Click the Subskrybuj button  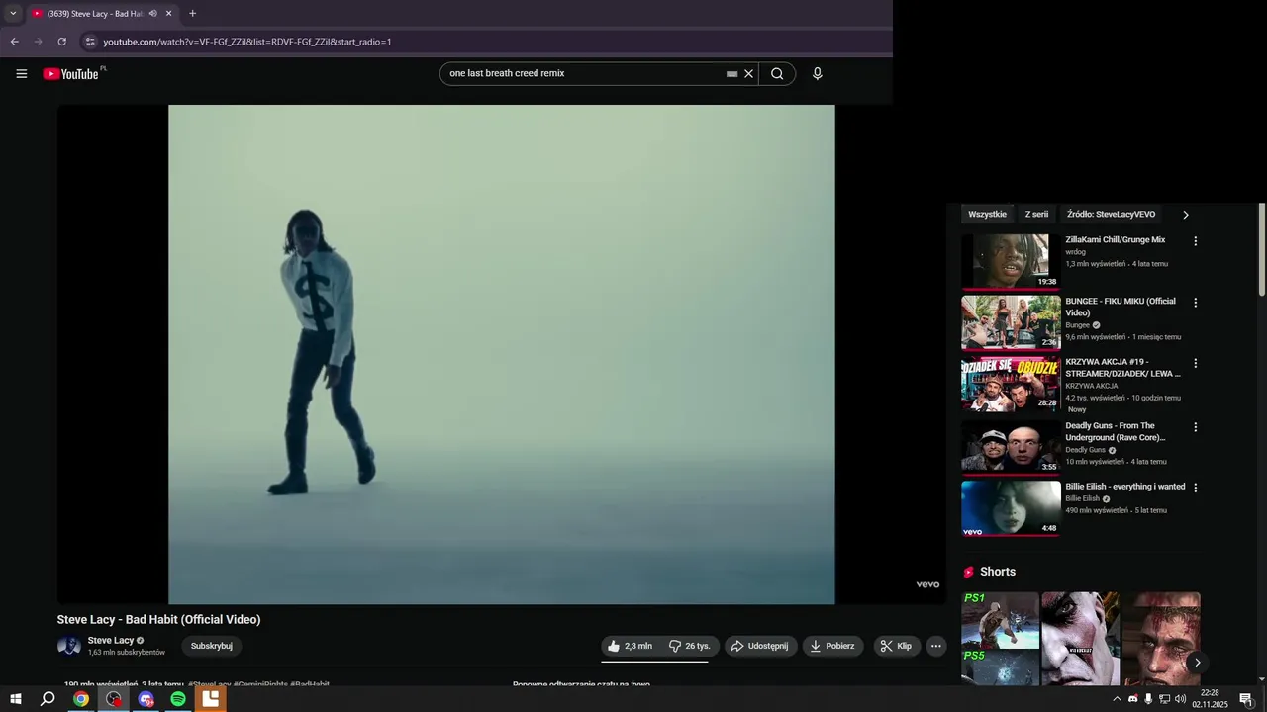[x=212, y=646]
